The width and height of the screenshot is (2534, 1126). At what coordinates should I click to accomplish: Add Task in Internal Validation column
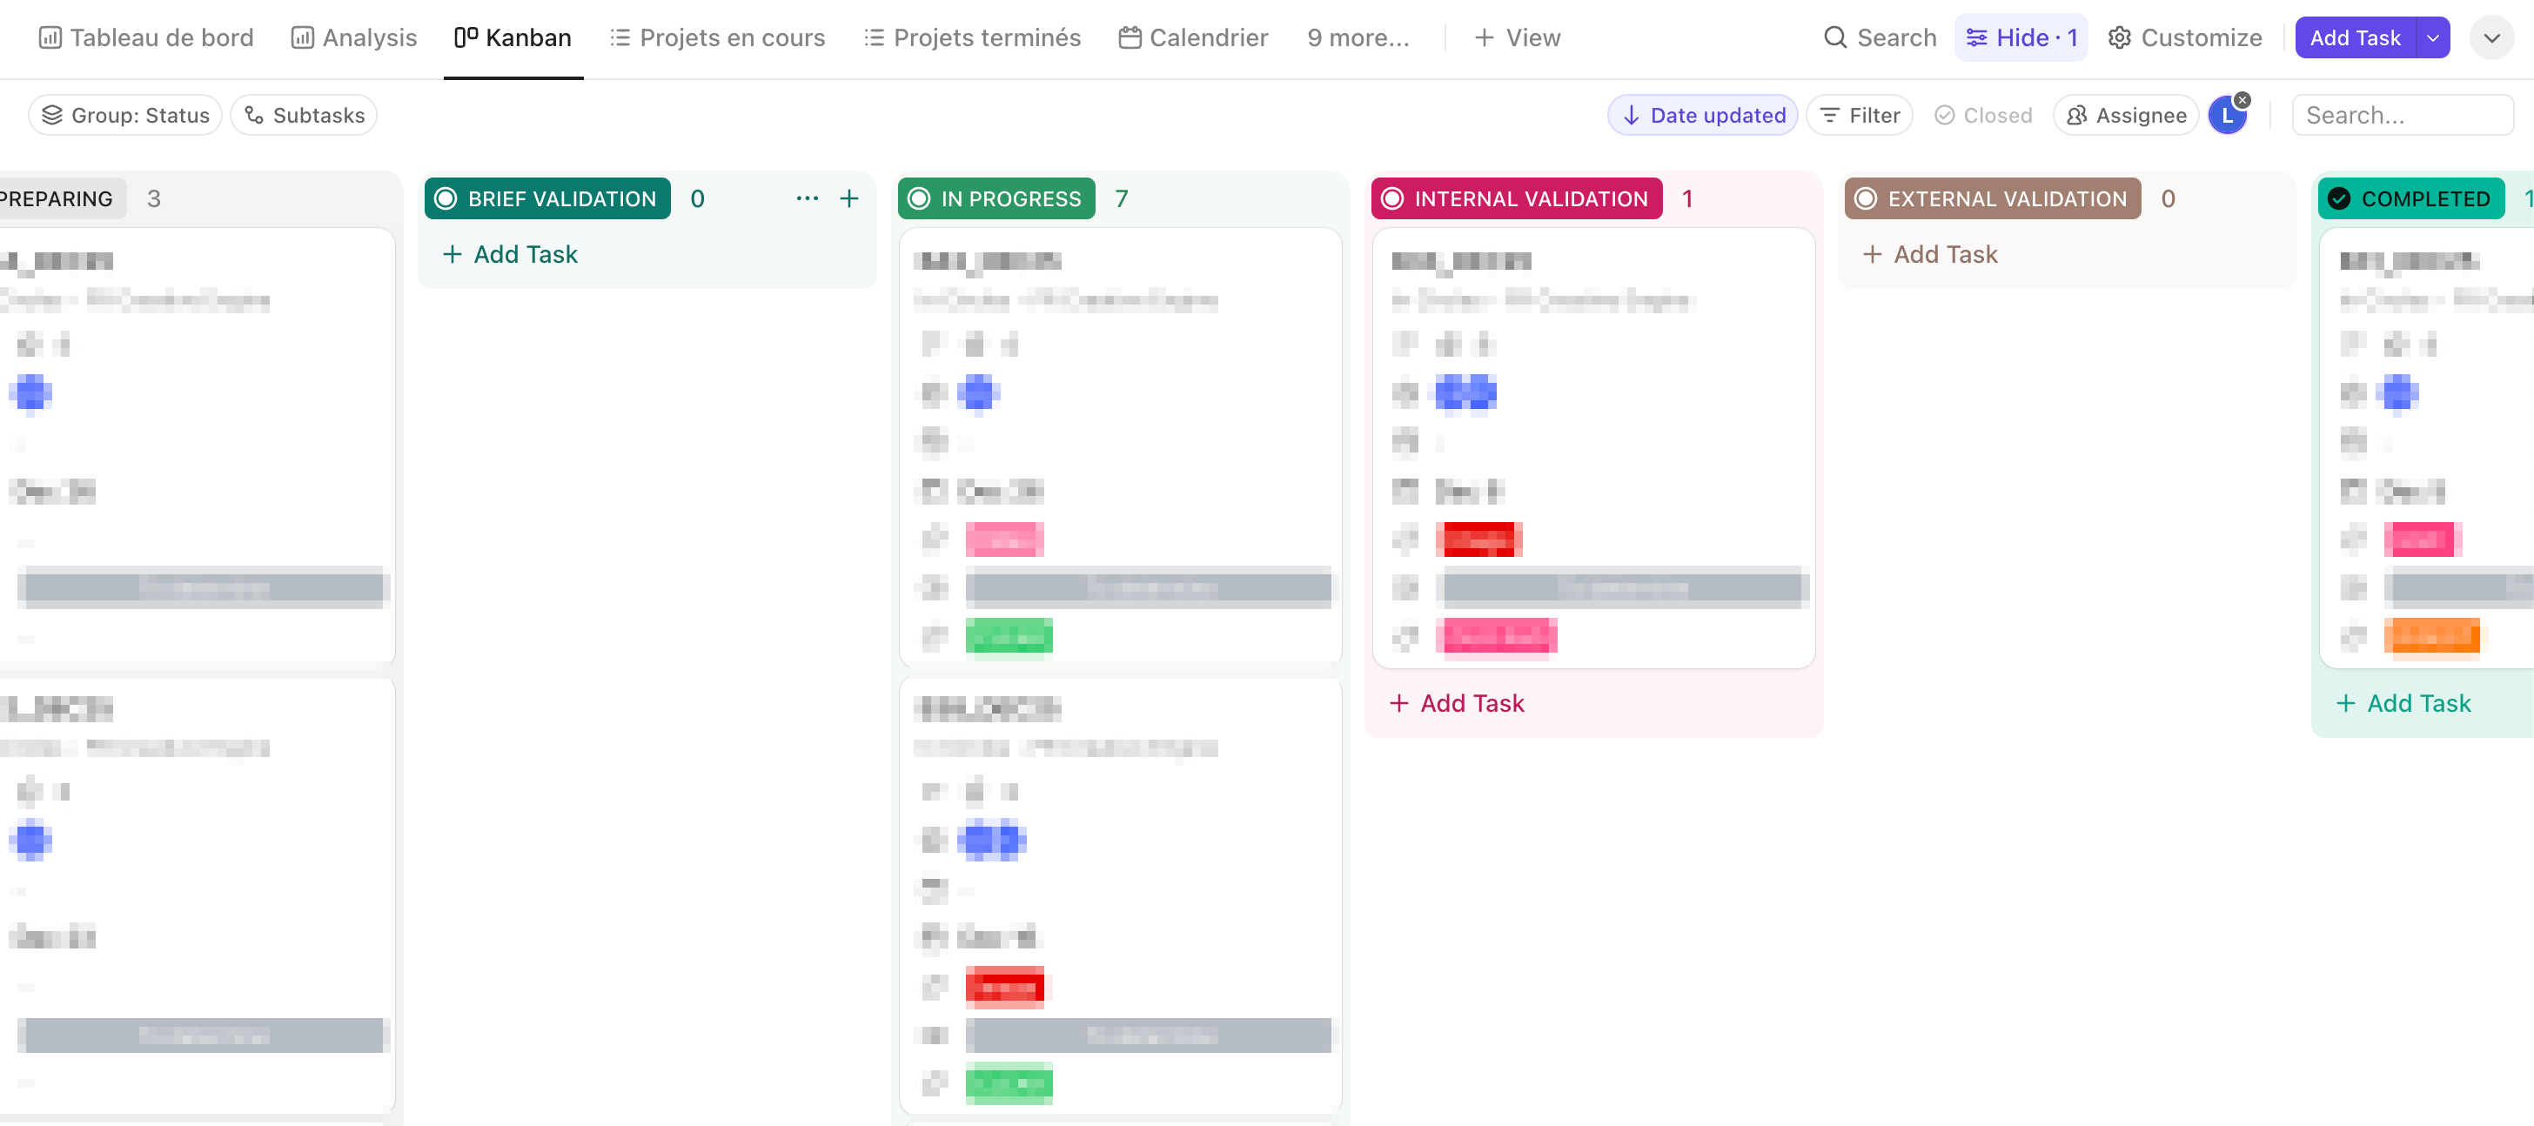pyautogui.click(x=1457, y=703)
